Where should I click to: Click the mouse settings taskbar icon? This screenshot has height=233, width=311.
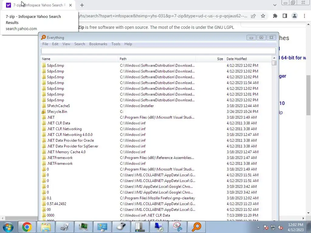tap(121, 227)
